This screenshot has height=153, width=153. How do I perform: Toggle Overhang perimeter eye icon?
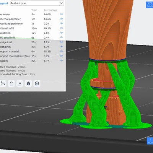(x=62, y=23)
